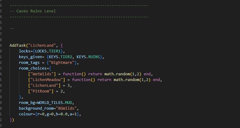Click the closing brace of room_choices
Image resolution: width=240 pixels, height=128 pixels.
pos(20,97)
